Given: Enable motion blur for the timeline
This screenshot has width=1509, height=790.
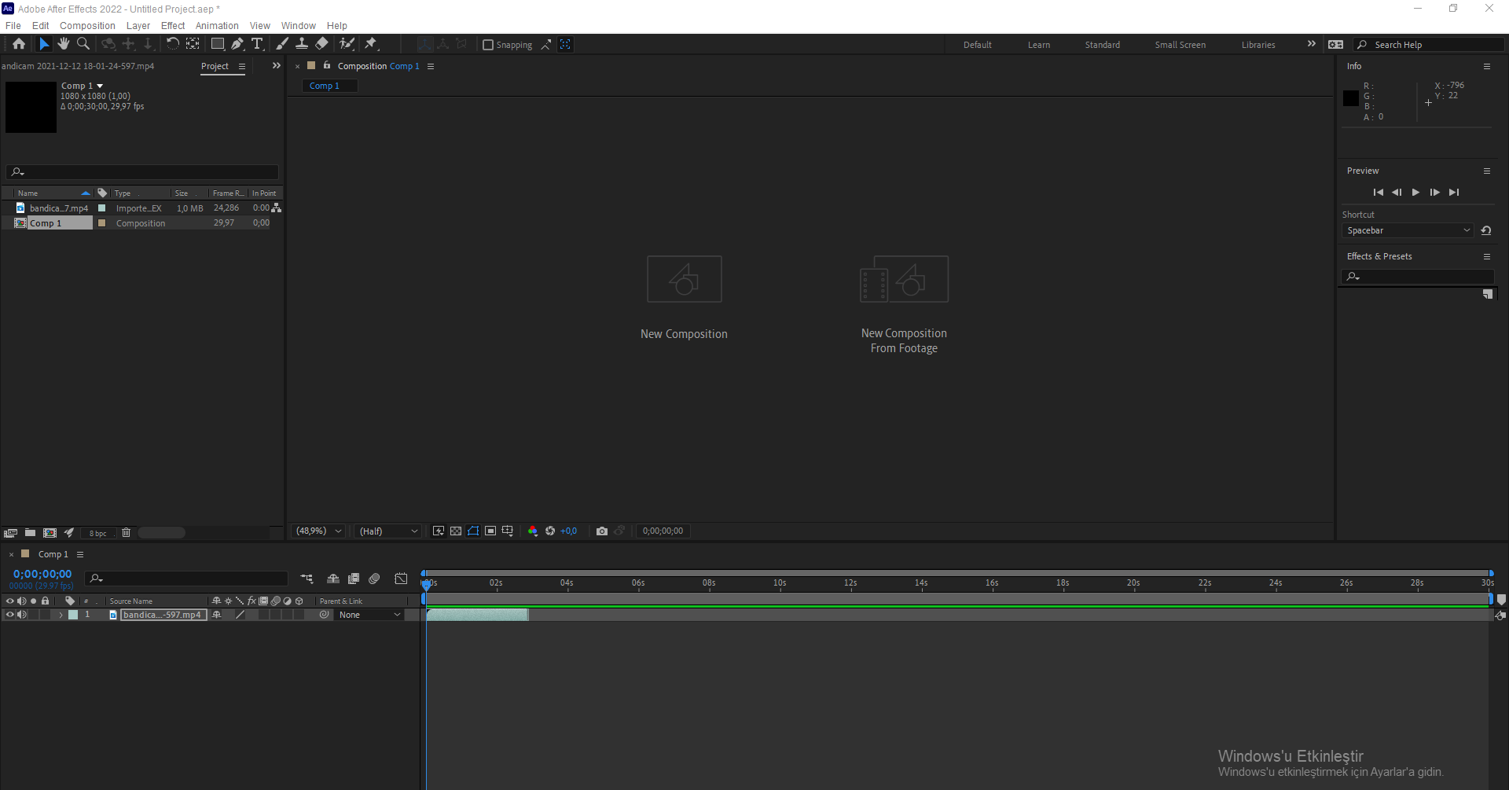Looking at the screenshot, I should point(374,579).
